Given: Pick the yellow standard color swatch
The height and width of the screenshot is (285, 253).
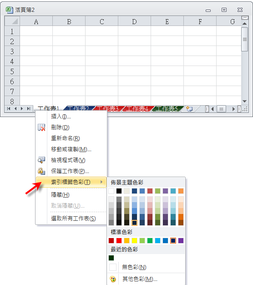Looking at the screenshot, I should (x=134, y=241).
